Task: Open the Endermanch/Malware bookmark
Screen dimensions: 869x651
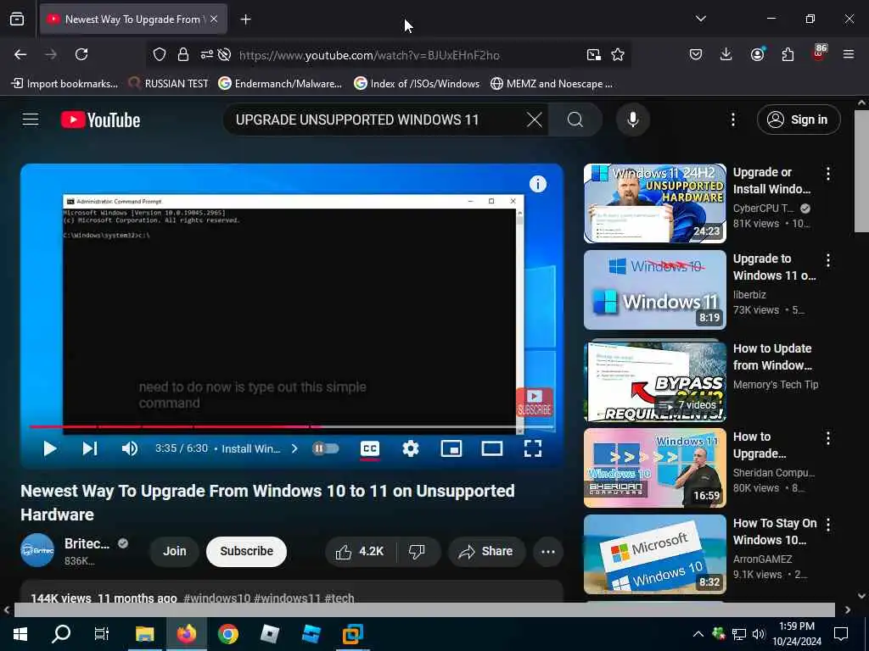Action: tap(280, 84)
